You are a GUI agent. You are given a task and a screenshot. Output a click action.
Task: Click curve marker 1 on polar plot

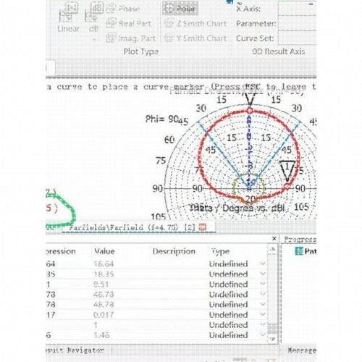[287, 170]
